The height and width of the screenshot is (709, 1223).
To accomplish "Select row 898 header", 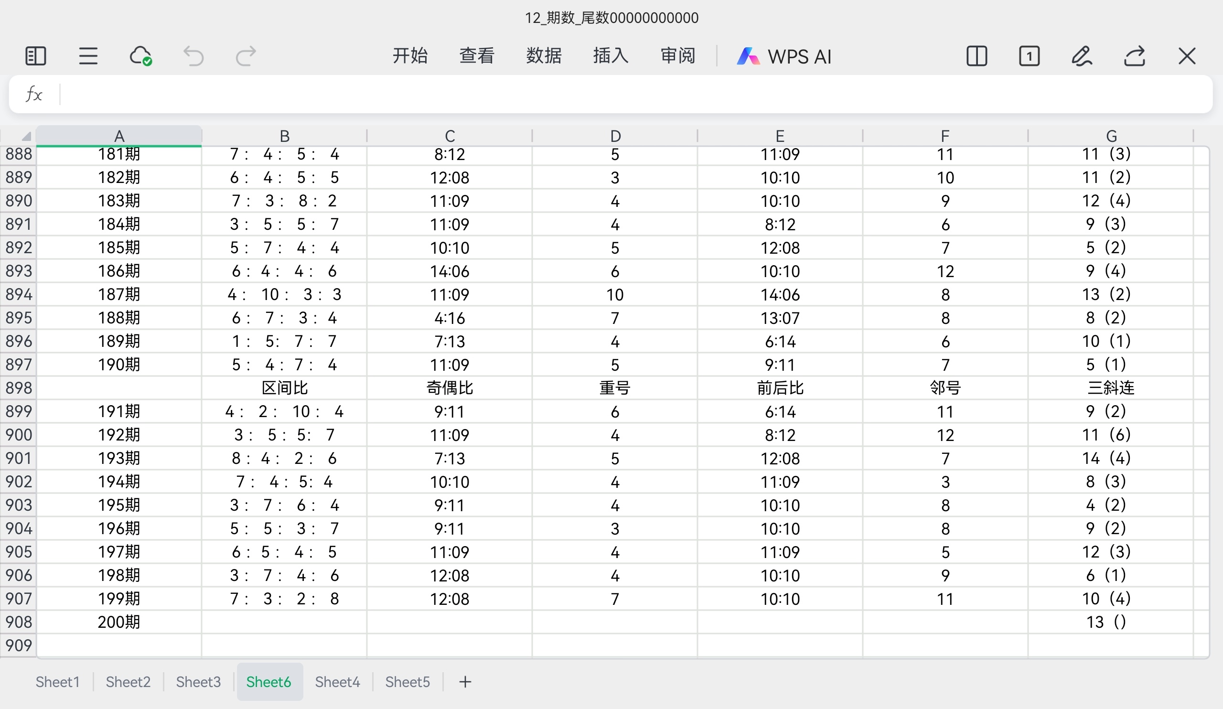I will pos(19,388).
